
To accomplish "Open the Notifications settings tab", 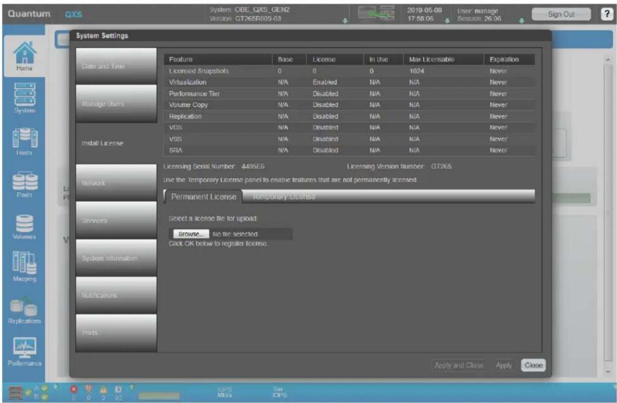I will (116, 295).
